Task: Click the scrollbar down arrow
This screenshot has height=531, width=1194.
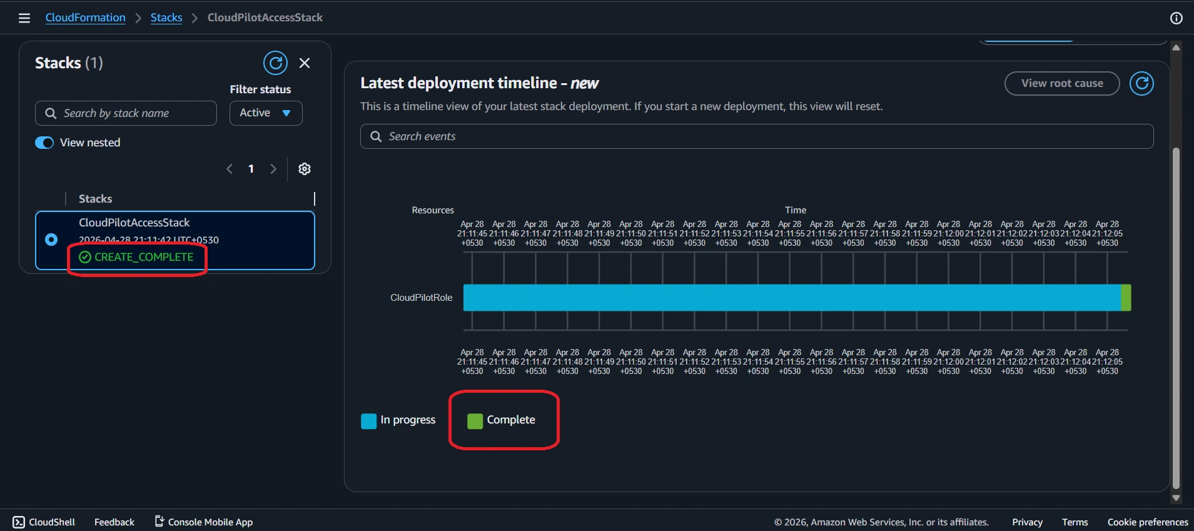Action: click(x=1176, y=498)
